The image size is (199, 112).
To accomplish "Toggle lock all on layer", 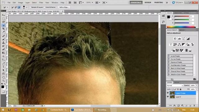I will point(180,89).
